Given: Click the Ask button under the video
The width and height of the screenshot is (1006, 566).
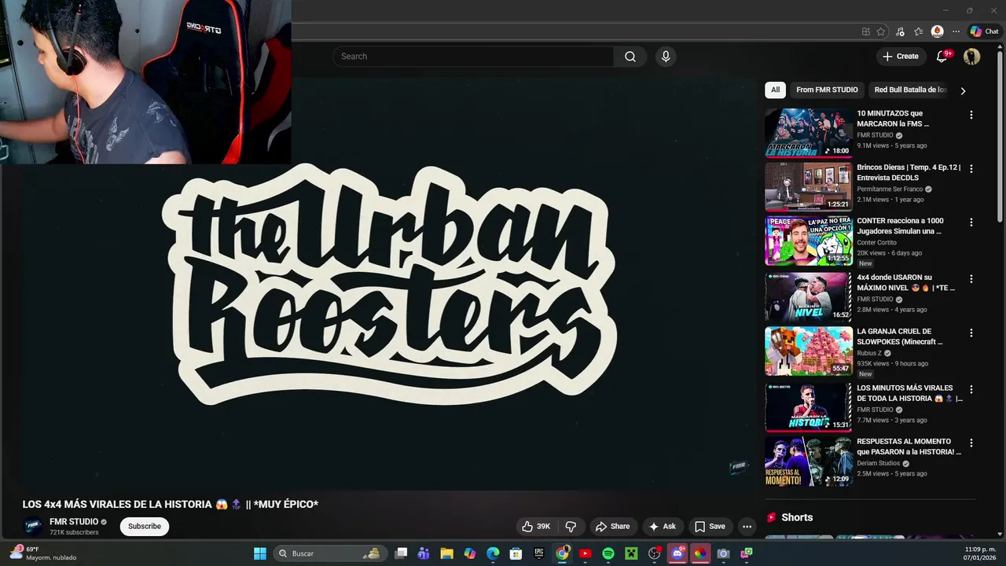Looking at the screenshot, I should tap(662, 527).
